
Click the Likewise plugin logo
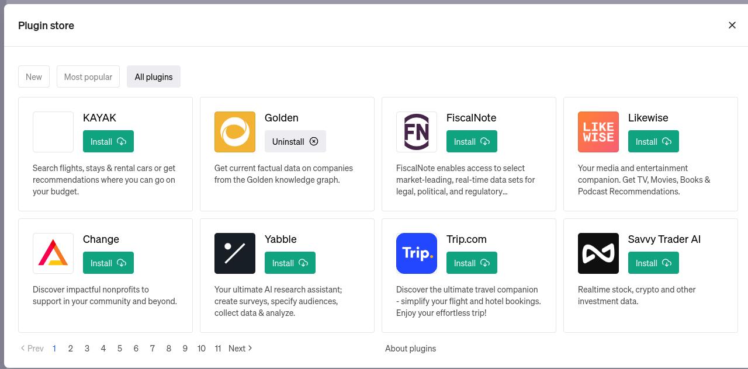pos(598,132)
